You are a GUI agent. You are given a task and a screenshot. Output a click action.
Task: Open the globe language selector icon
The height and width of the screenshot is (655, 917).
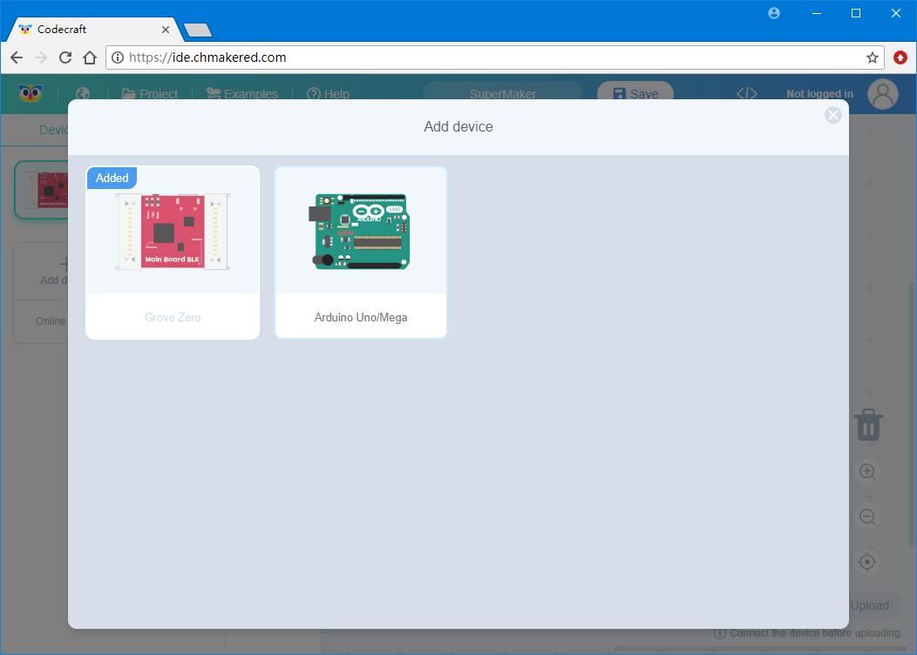click(x=81, y=93)
